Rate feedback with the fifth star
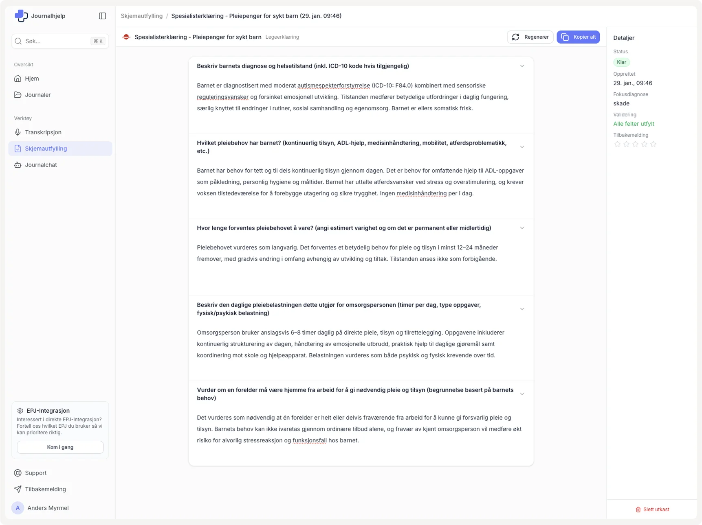Screen dimensions: 702x525 pyautogui.click(x=653, y=144)
